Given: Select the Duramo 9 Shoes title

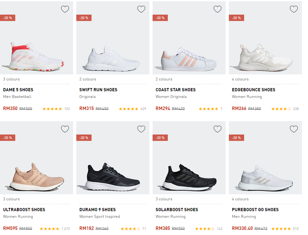Looking at the screenshot, I should tap(97, 210).
